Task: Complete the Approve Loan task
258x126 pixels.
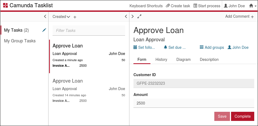Action: pos(243,116)
